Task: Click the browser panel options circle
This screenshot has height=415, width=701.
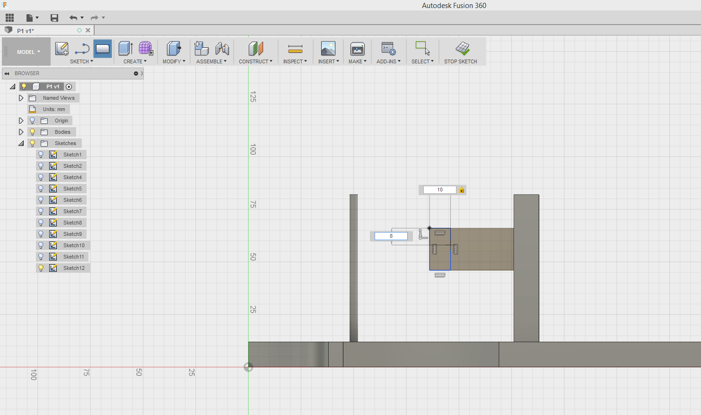Action: (136, 73)
